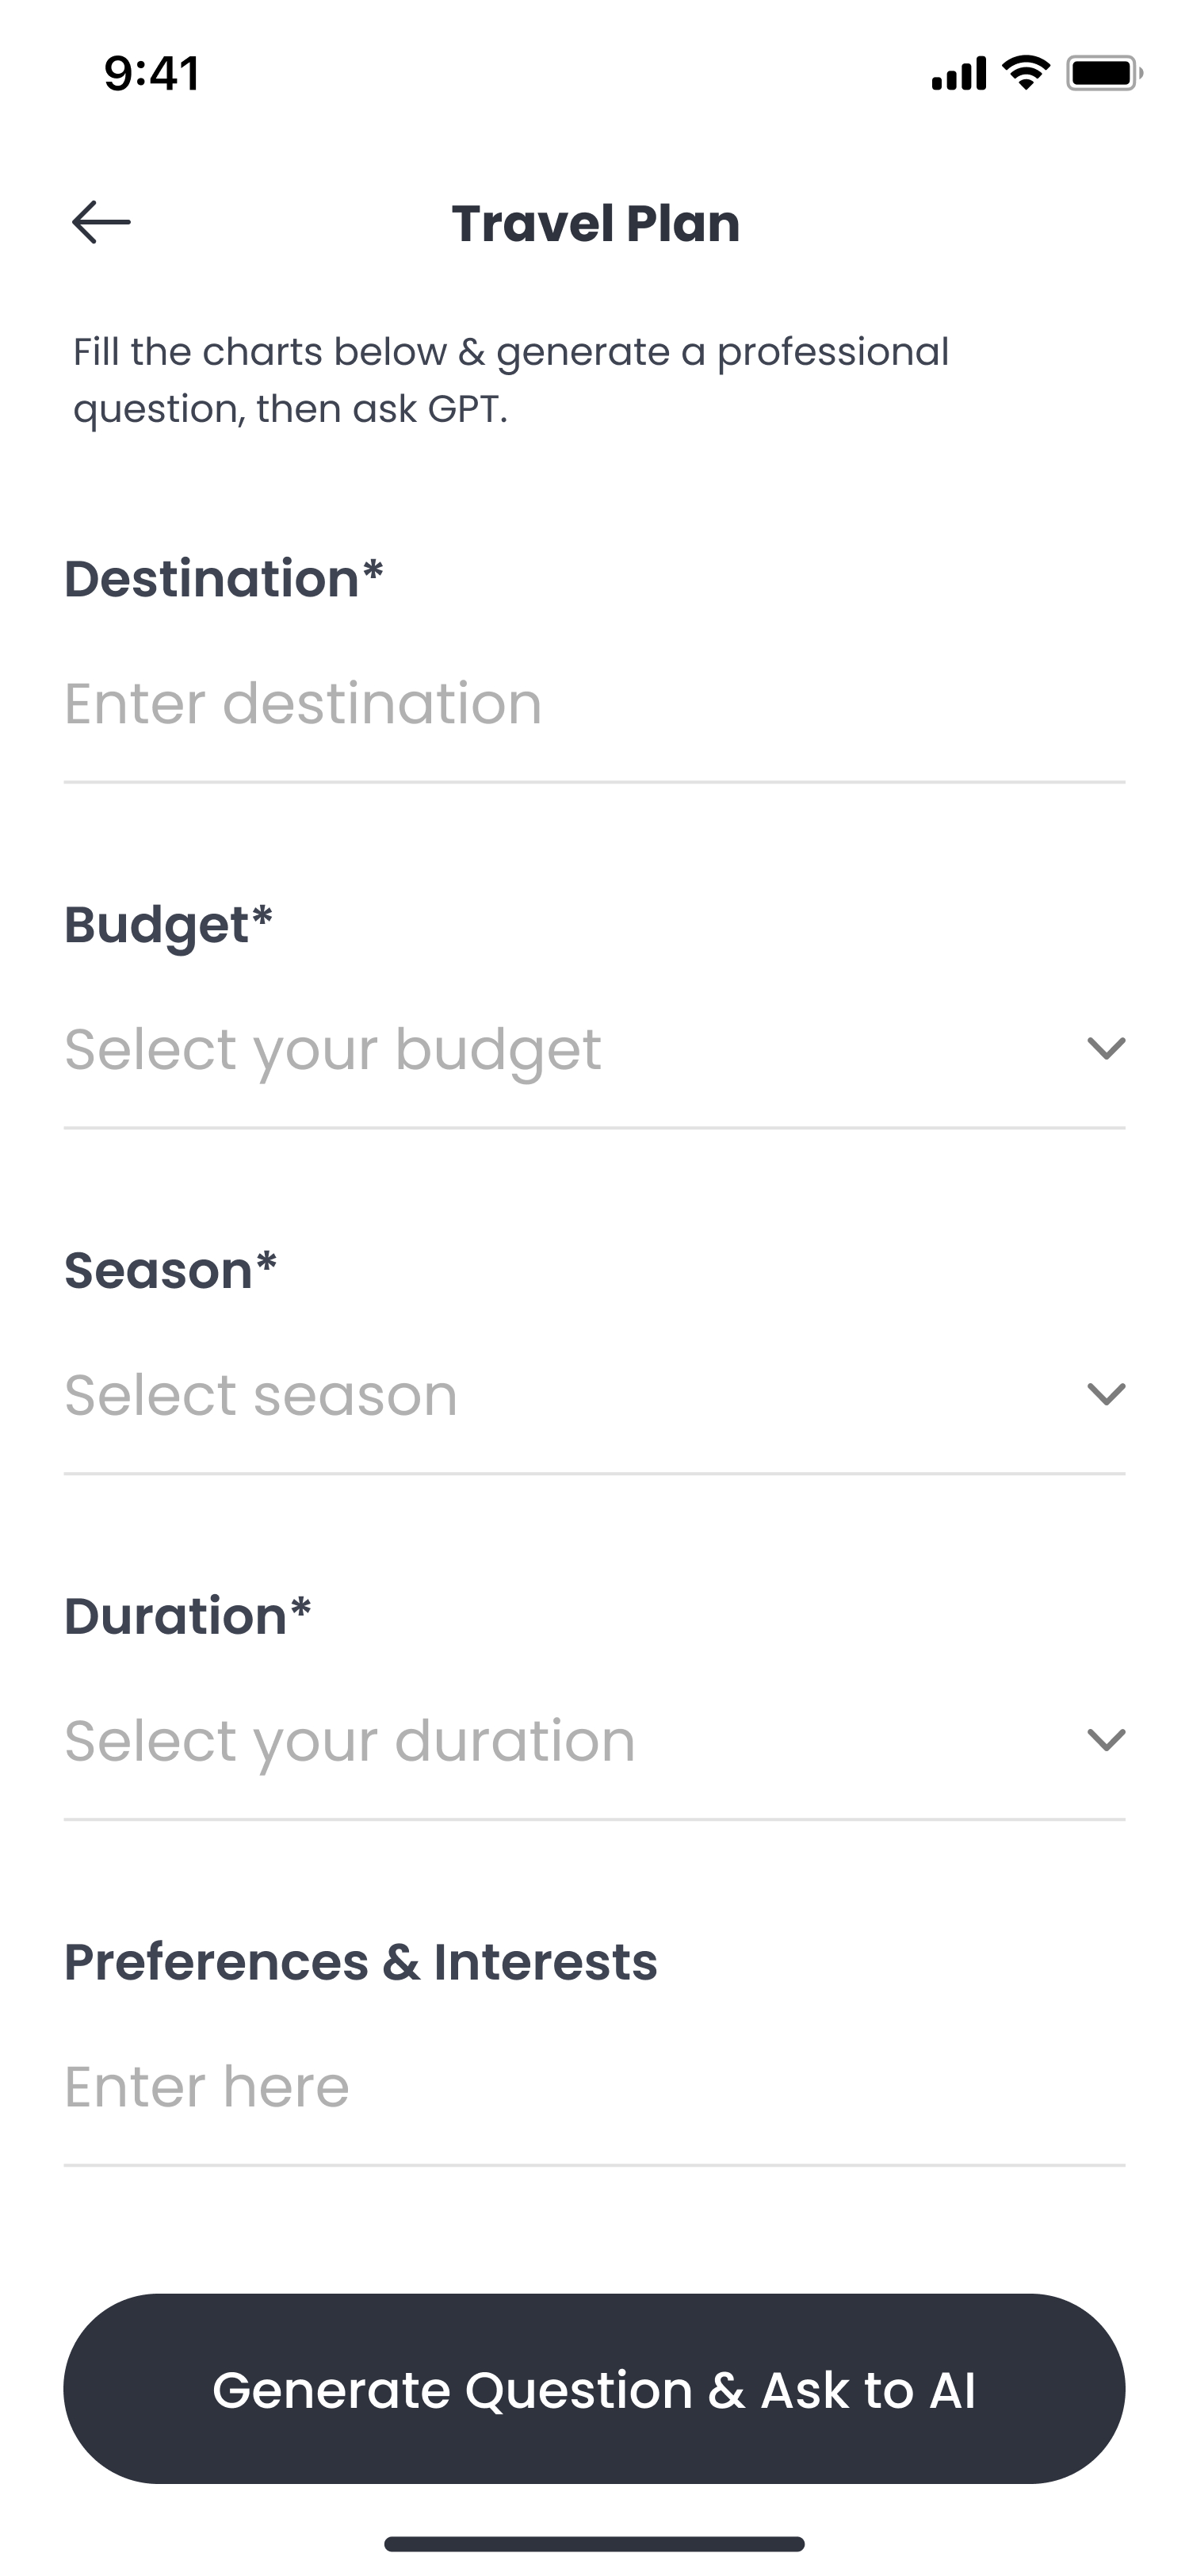
Task: Tap the Travel Plan page title
Action: [x=595, y=224]
